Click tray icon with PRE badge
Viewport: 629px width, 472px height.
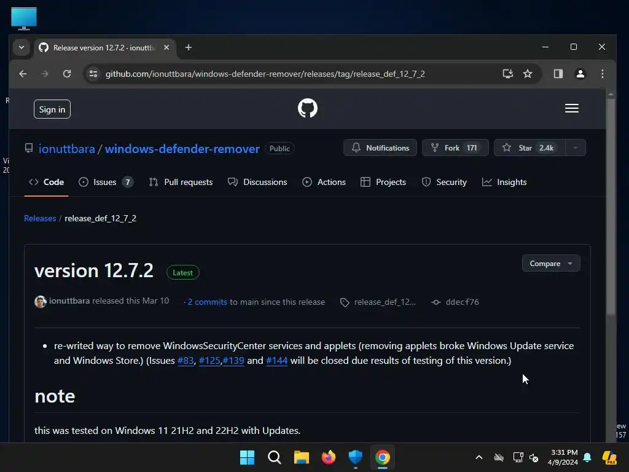609,457
